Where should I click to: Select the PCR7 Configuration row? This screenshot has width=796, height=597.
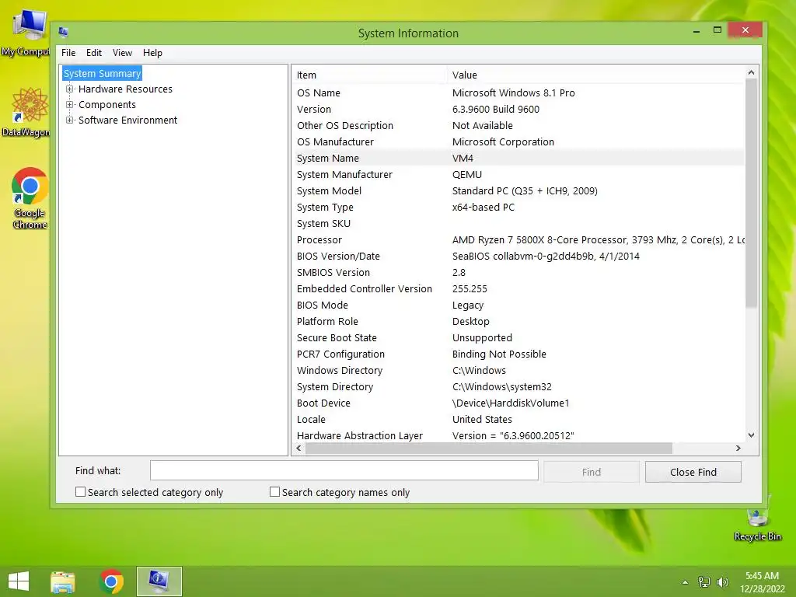pos(518,354)
